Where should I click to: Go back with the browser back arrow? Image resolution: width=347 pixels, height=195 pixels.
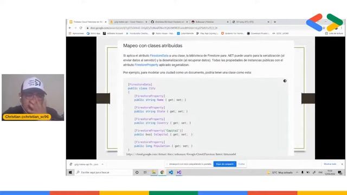point(70,28)
